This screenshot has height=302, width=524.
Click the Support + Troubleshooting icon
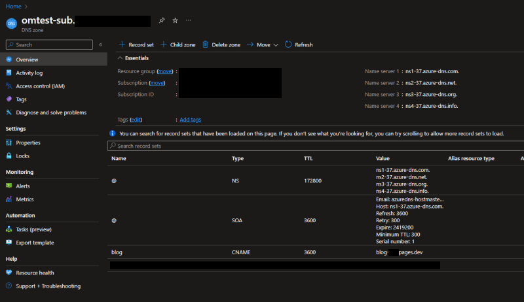tap(9, 286)
